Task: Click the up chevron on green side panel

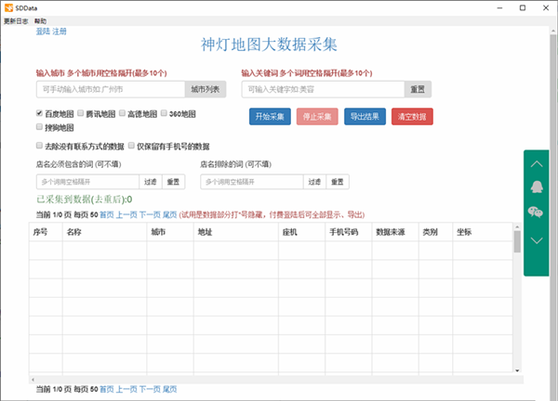Action: pyautogui.click(x=536, y=162)
